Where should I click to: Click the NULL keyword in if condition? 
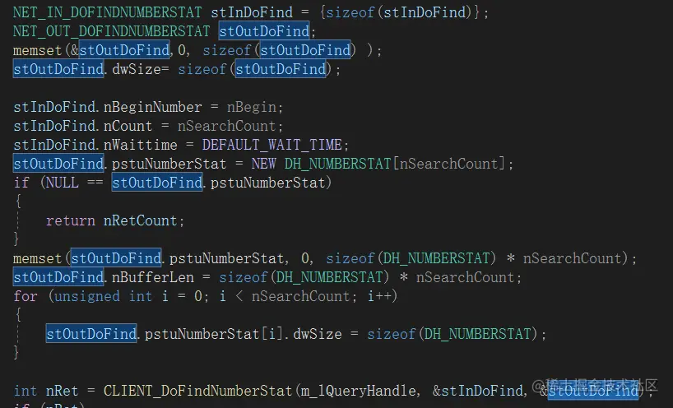click(x=62, y=183)
